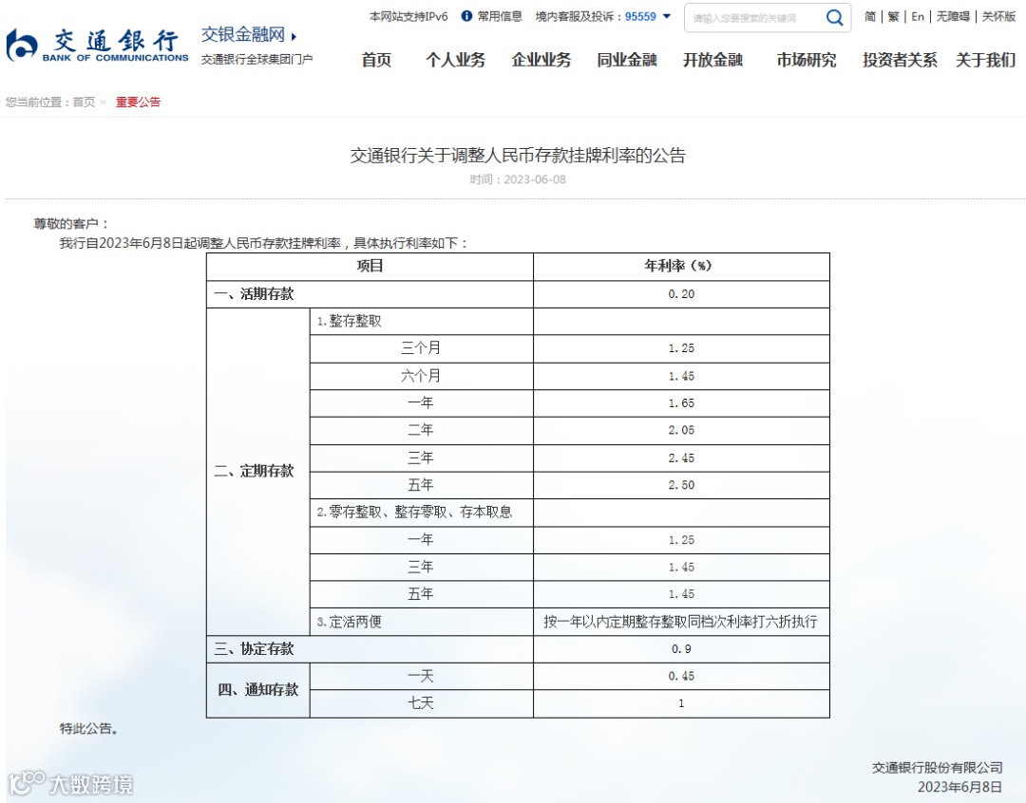The image size is (1026, 803).
Task: Click the 六个月 row cell
Action: 421,376
